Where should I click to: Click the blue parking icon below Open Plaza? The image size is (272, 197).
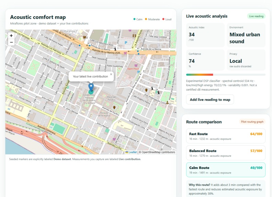138,72
